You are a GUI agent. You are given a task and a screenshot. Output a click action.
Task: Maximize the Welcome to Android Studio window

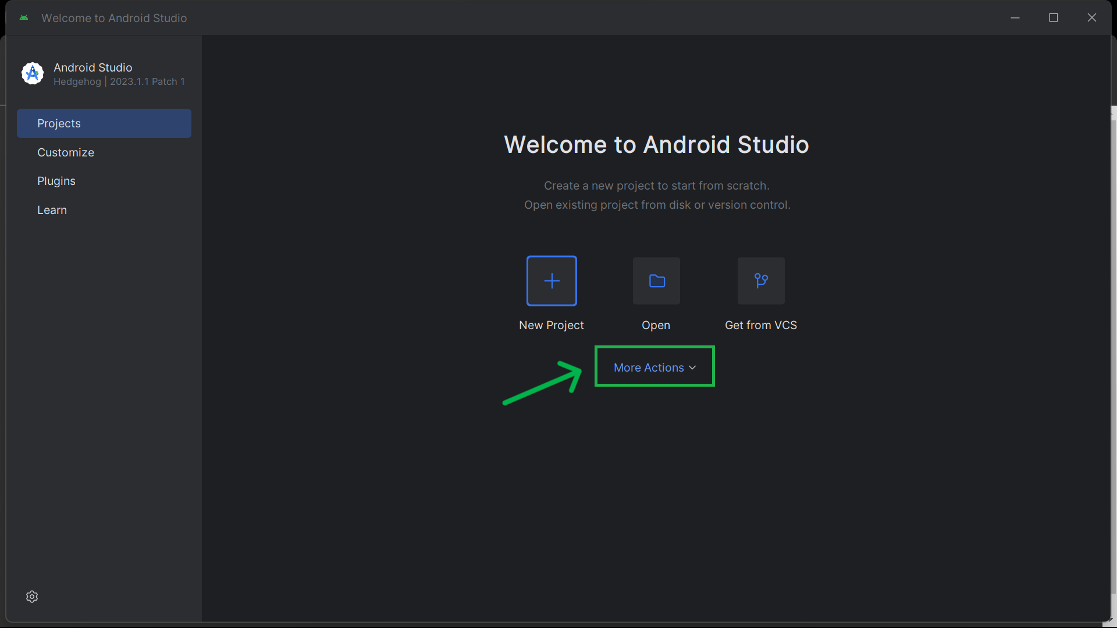(1054, 18)
